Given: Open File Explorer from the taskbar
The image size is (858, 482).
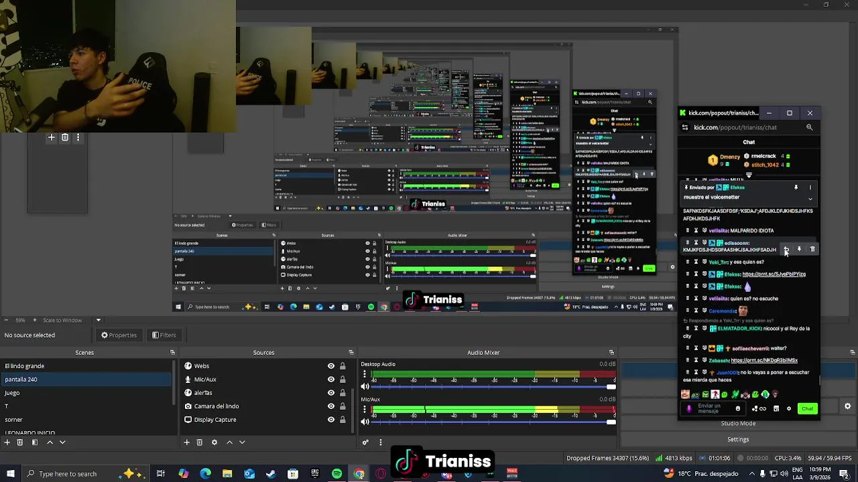Looking at the screenshot, I should [x=227, y=474].
